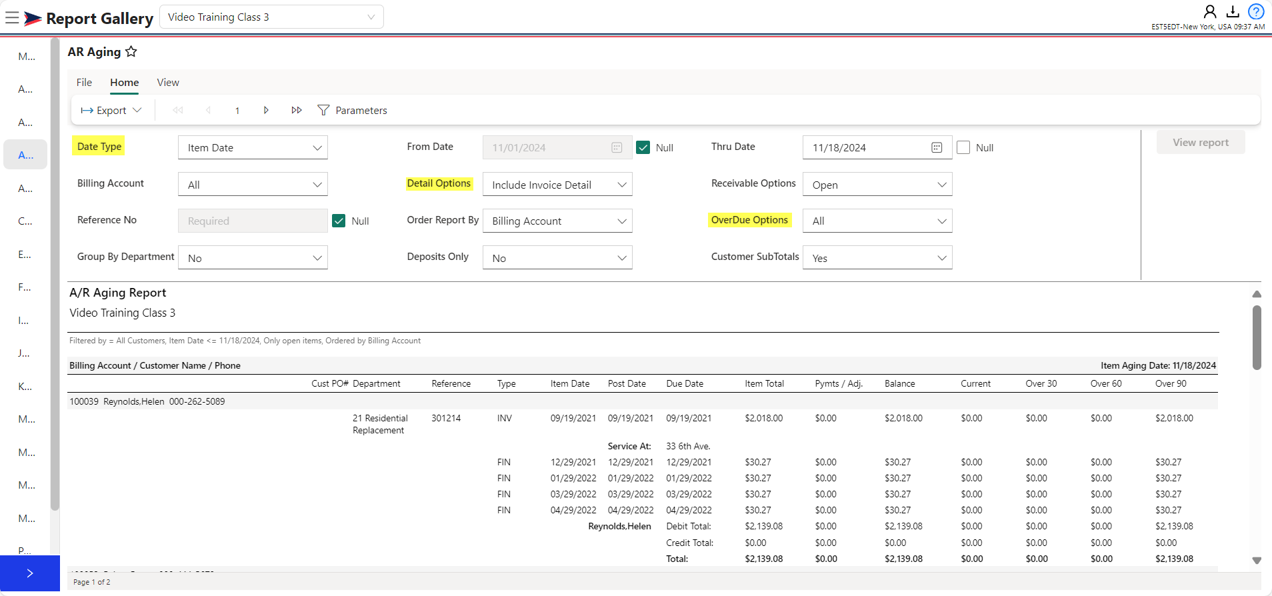Open the Thru Date calendar picker
The image size is (1272, 596).
(936, 148)
